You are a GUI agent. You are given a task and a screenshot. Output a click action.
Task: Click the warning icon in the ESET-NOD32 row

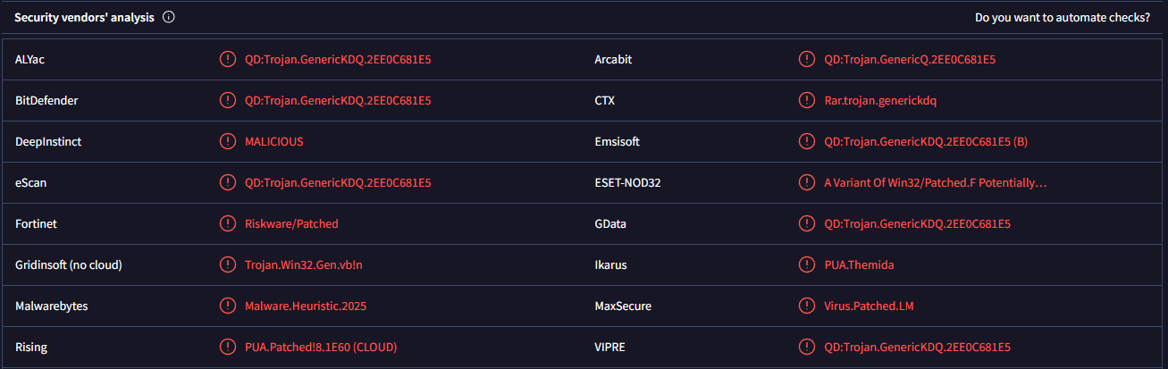click(807, 182)
